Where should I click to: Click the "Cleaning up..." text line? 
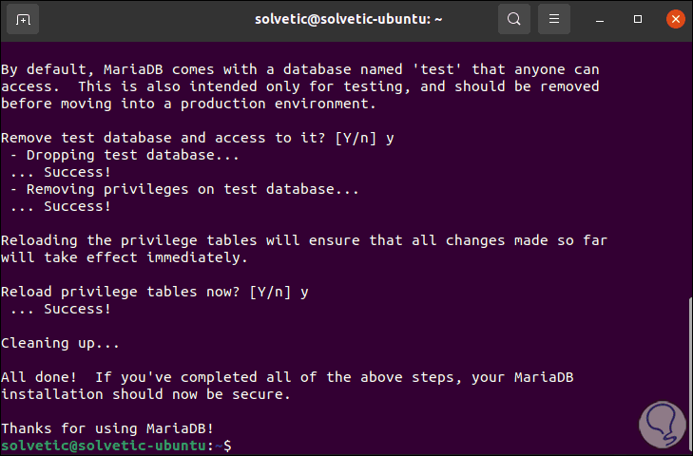tap(58, 342)
